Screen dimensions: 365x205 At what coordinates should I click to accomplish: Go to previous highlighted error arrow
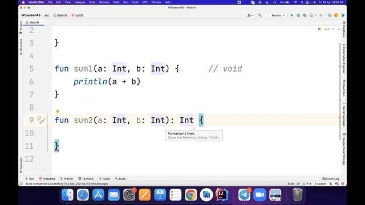pos(333,29)
